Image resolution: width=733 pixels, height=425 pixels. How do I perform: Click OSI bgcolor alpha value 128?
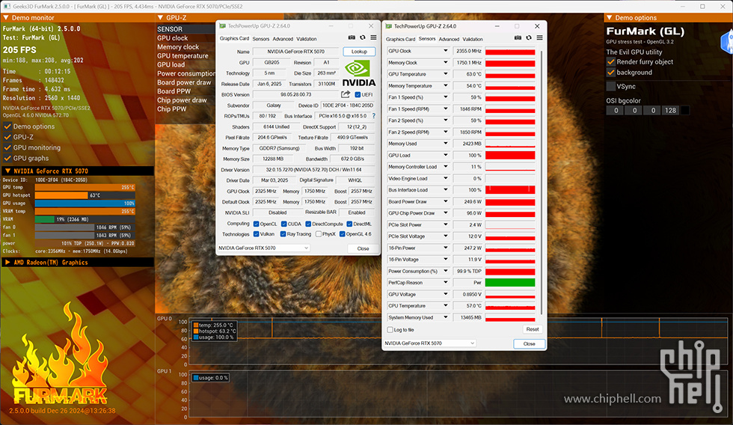(670, 110)
